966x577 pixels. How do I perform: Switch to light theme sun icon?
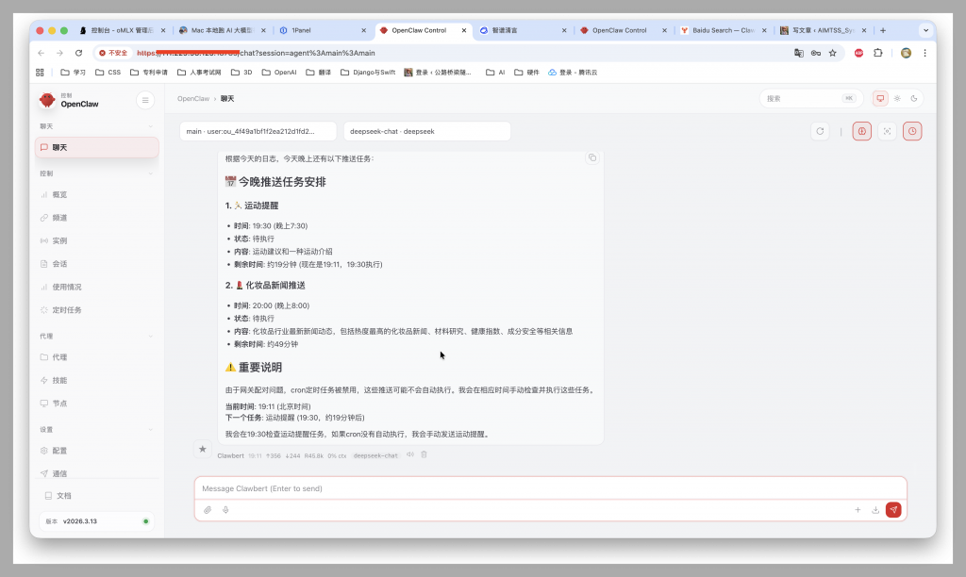897,98
